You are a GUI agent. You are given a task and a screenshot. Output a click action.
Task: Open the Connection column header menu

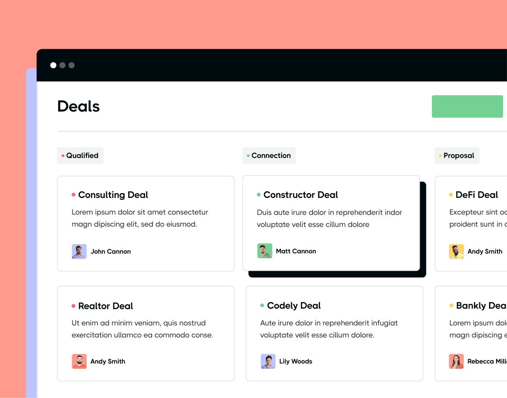click(x=269, y=155)
